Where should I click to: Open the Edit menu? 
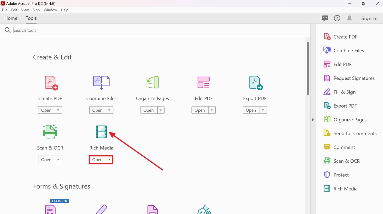coord(14,10)
